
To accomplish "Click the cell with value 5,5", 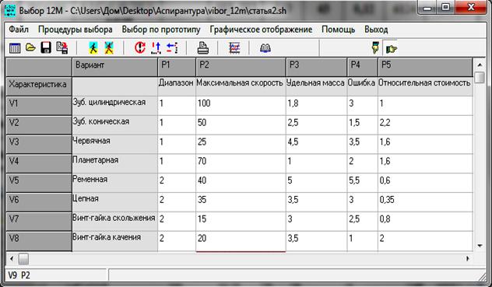I will pos(363,183).
